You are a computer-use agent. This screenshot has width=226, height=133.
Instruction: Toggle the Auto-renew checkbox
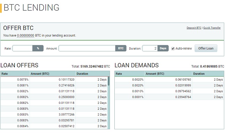173,49
